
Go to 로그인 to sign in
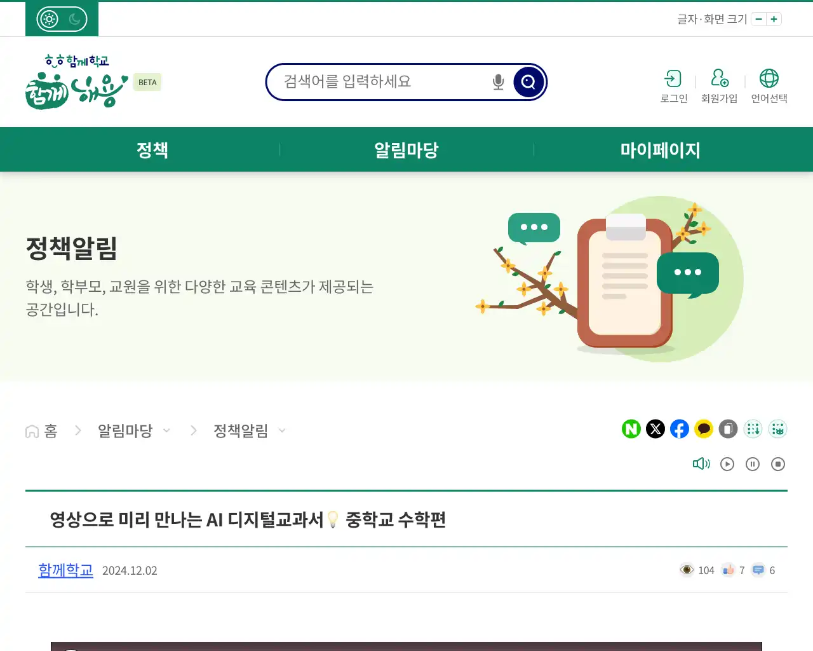pyautogui.click(x=673, y=85)
